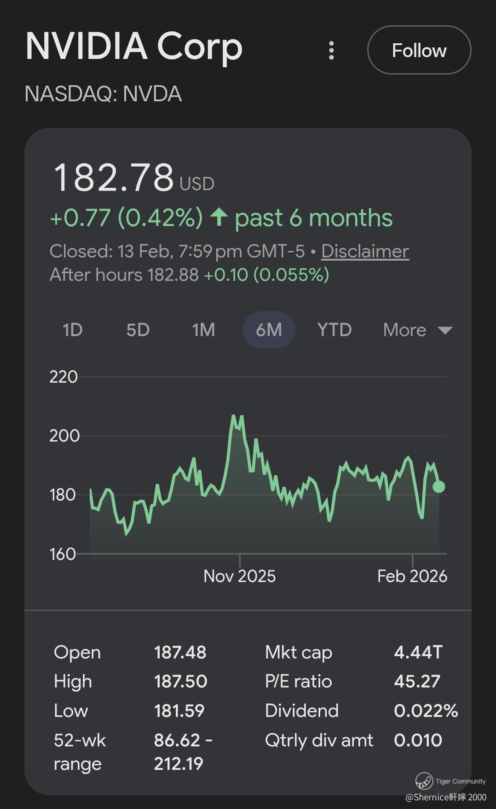The image size is (496, 809).
Task: Select the 1D time range tab
Action: tap(73, 330)
